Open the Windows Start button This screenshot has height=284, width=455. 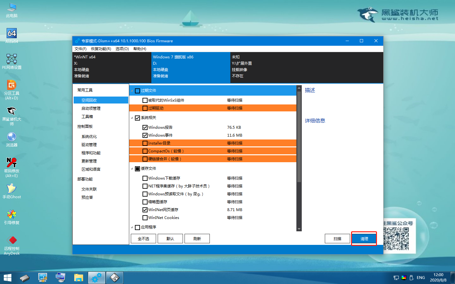8,278
